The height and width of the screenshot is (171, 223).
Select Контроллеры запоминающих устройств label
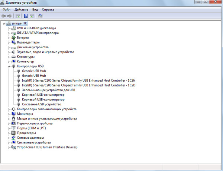(x=47, y=109)
